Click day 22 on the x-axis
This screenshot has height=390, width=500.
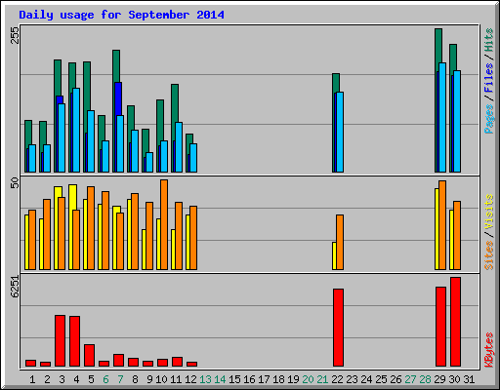click(337, 379)
